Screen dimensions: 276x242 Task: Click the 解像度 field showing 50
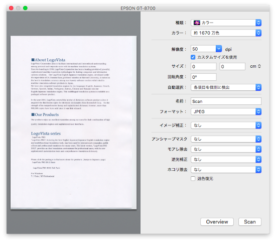coord(203,49)
